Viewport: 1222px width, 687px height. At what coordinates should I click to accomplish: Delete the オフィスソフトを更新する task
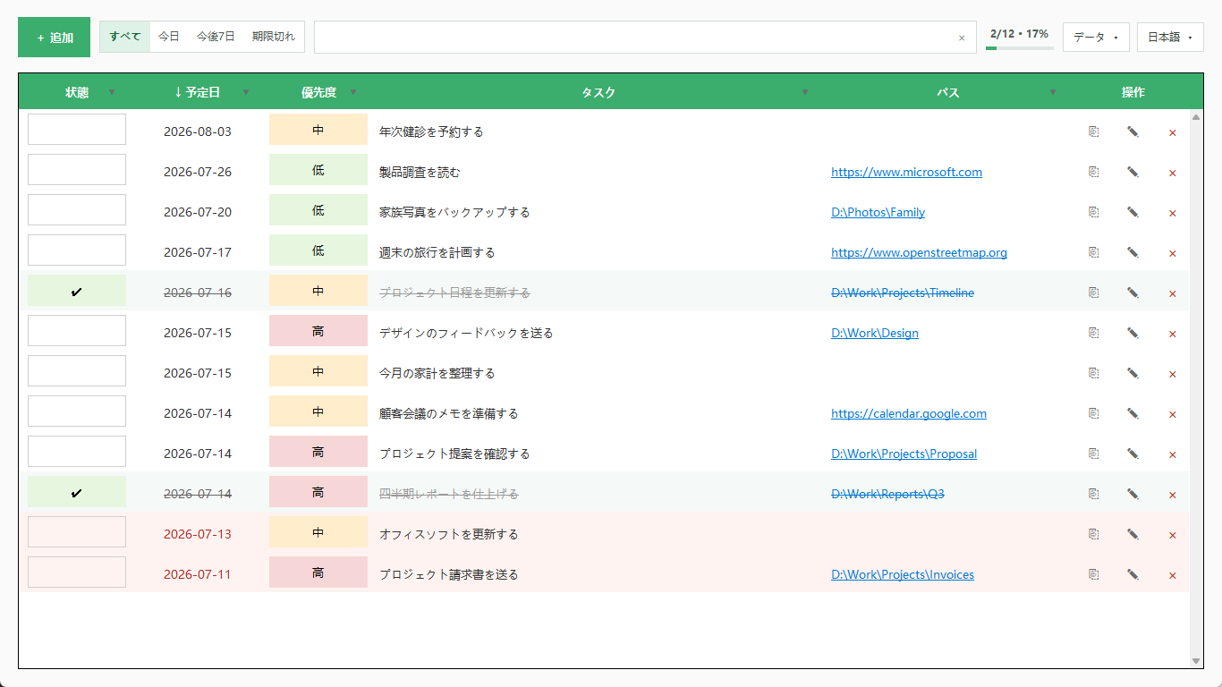pyautogui.click(x=1172, y=535)
